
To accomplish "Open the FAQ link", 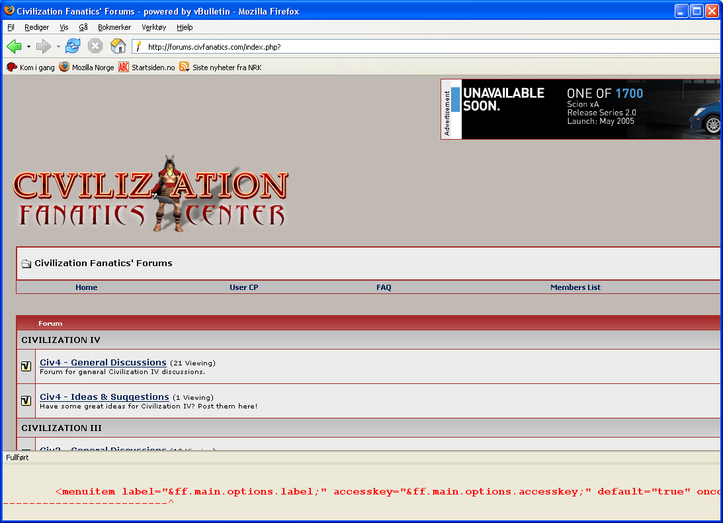I will point(384,287).
